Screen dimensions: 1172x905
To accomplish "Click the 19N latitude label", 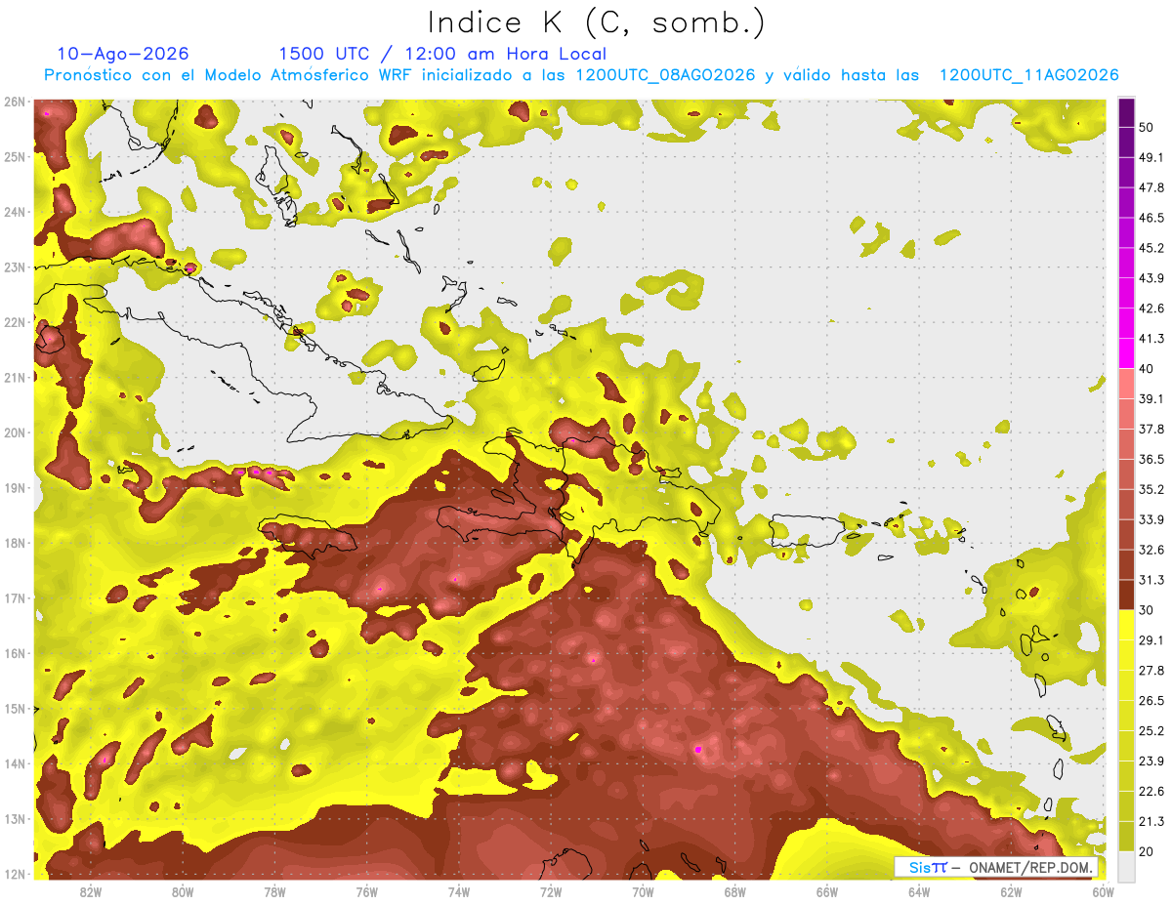I will coord(14,487).
